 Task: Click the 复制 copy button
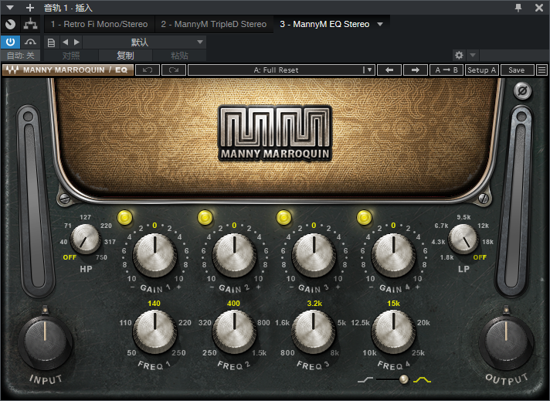(125, 56)
